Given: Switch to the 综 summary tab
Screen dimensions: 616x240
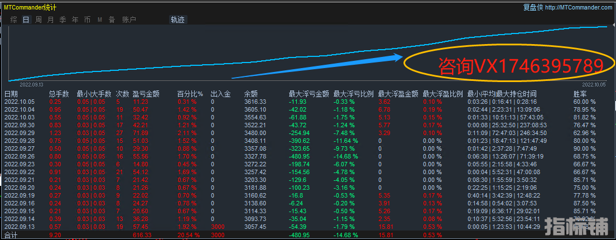Looking at the screenshot, I should [x=14, y=20].
